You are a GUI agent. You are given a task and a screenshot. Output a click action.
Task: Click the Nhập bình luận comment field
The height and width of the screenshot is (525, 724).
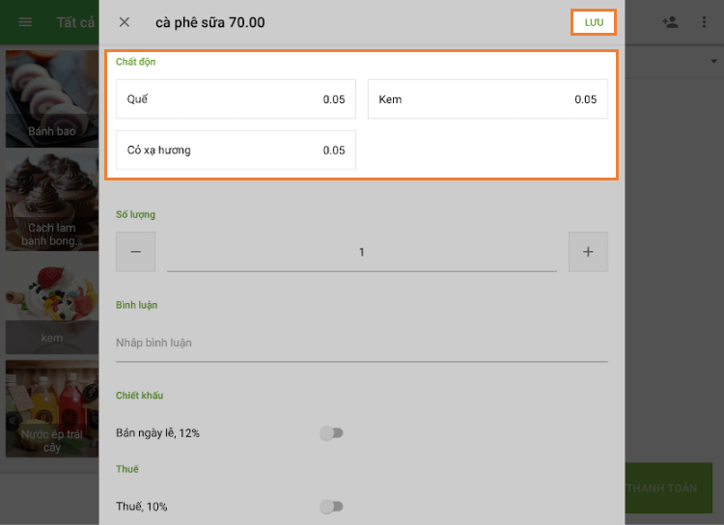pos(361,344)
